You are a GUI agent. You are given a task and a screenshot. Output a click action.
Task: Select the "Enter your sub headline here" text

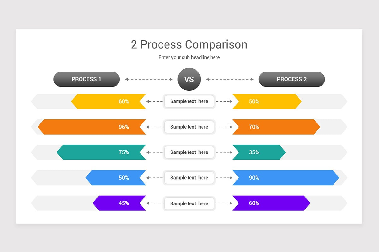(x=189, y=57)
